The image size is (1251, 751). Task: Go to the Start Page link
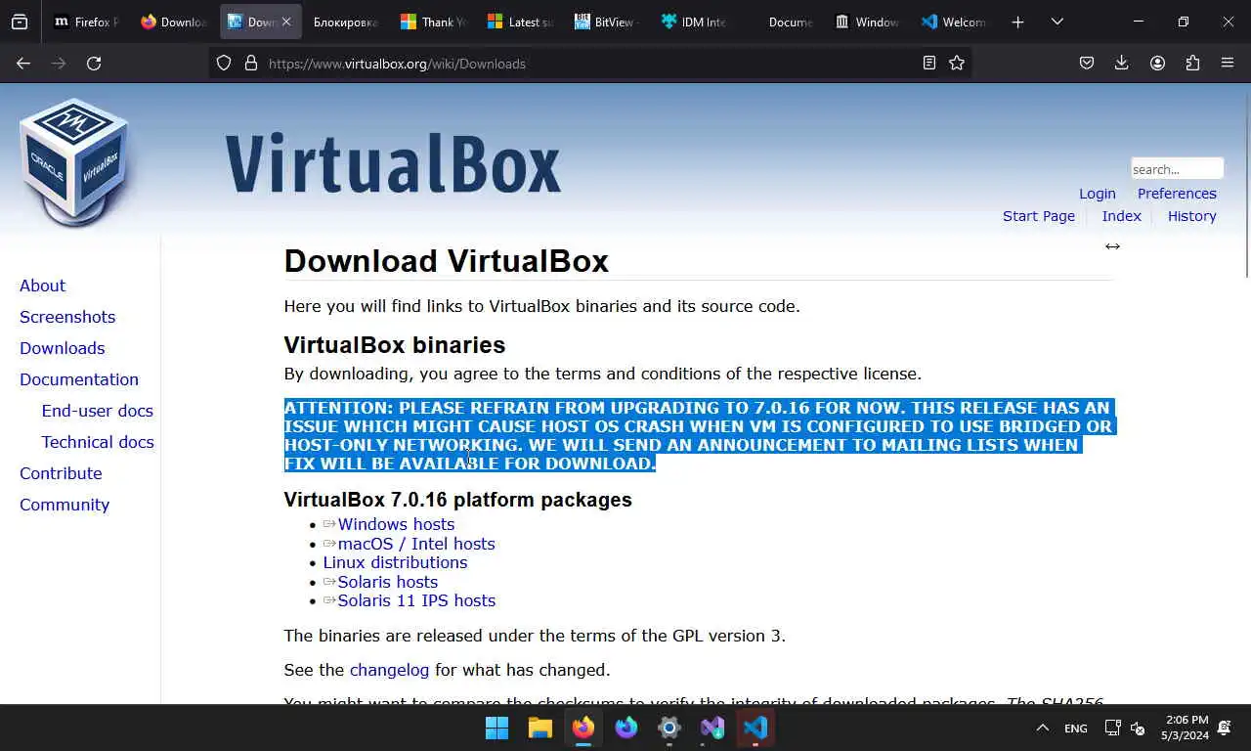[x=1038, y=216]
